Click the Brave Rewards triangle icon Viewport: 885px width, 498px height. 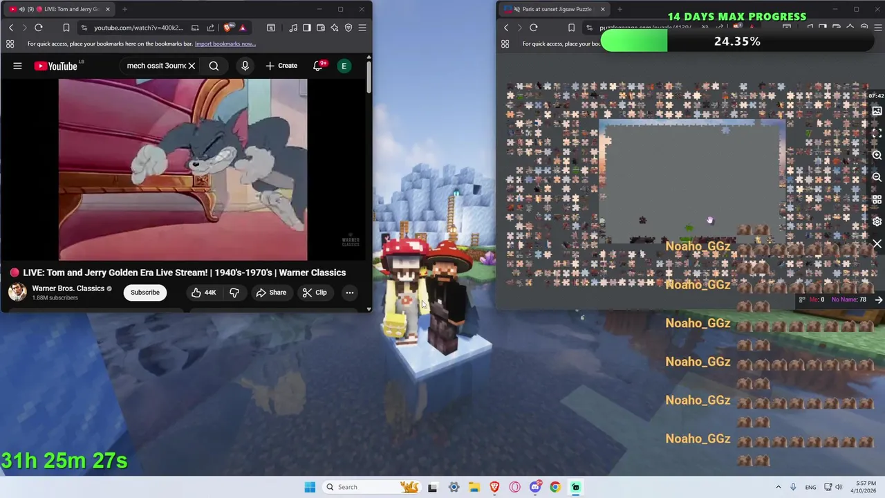click(x=242, y=28)
